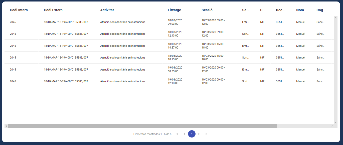
Task: Click the Activitat column header
Action: 107,10
